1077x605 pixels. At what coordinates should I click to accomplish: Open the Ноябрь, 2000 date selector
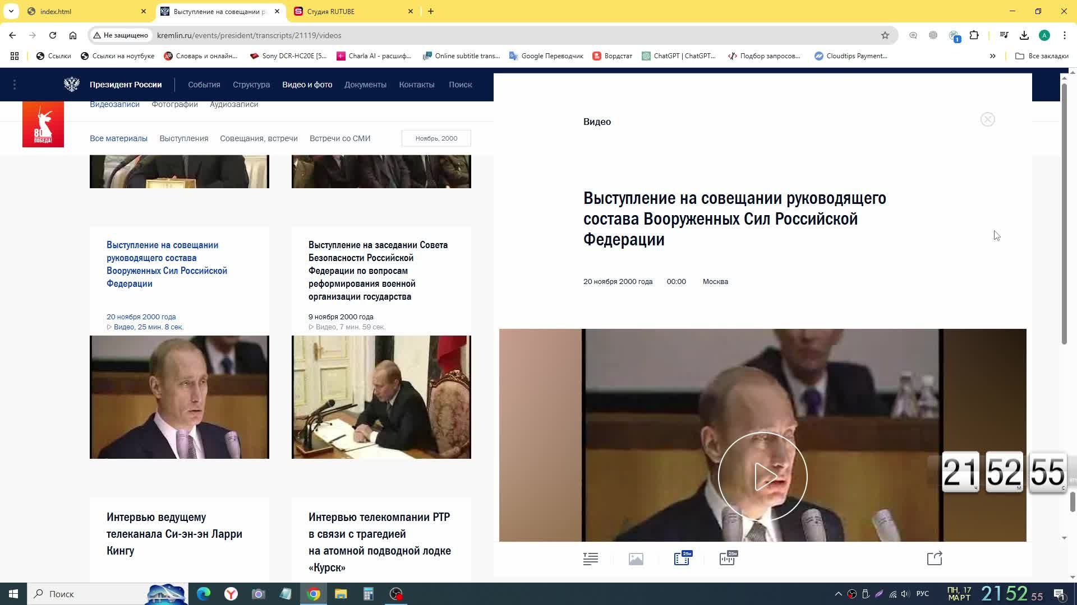pos(436,138)
